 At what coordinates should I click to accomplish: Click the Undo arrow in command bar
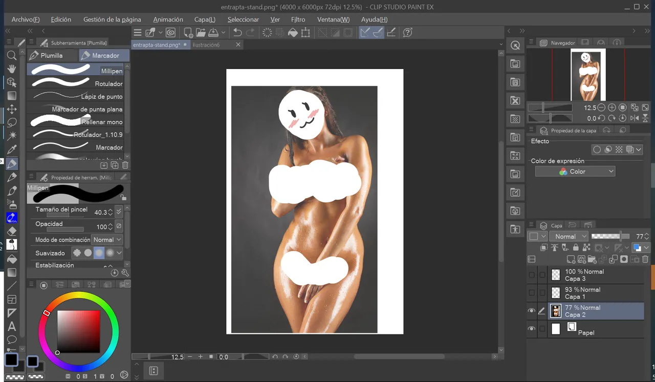pyautogui.click(x=237, y=33)
